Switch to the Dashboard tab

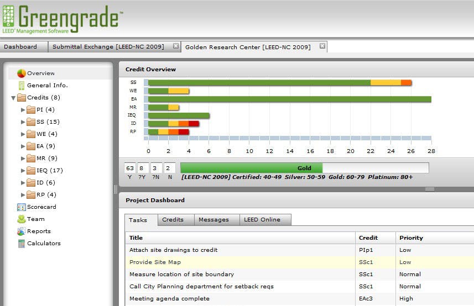point(20,47)
